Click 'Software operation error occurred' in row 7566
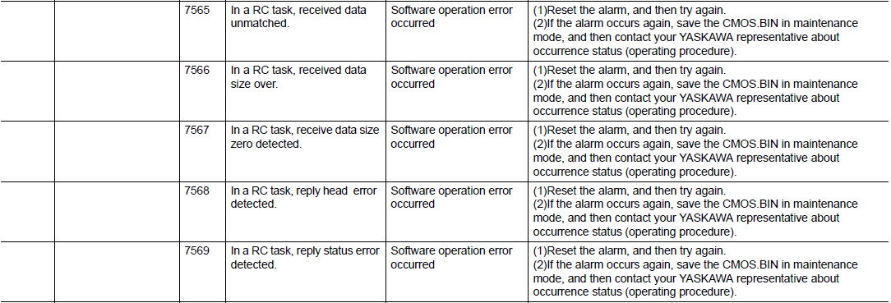891x303 pixels. 452,77
